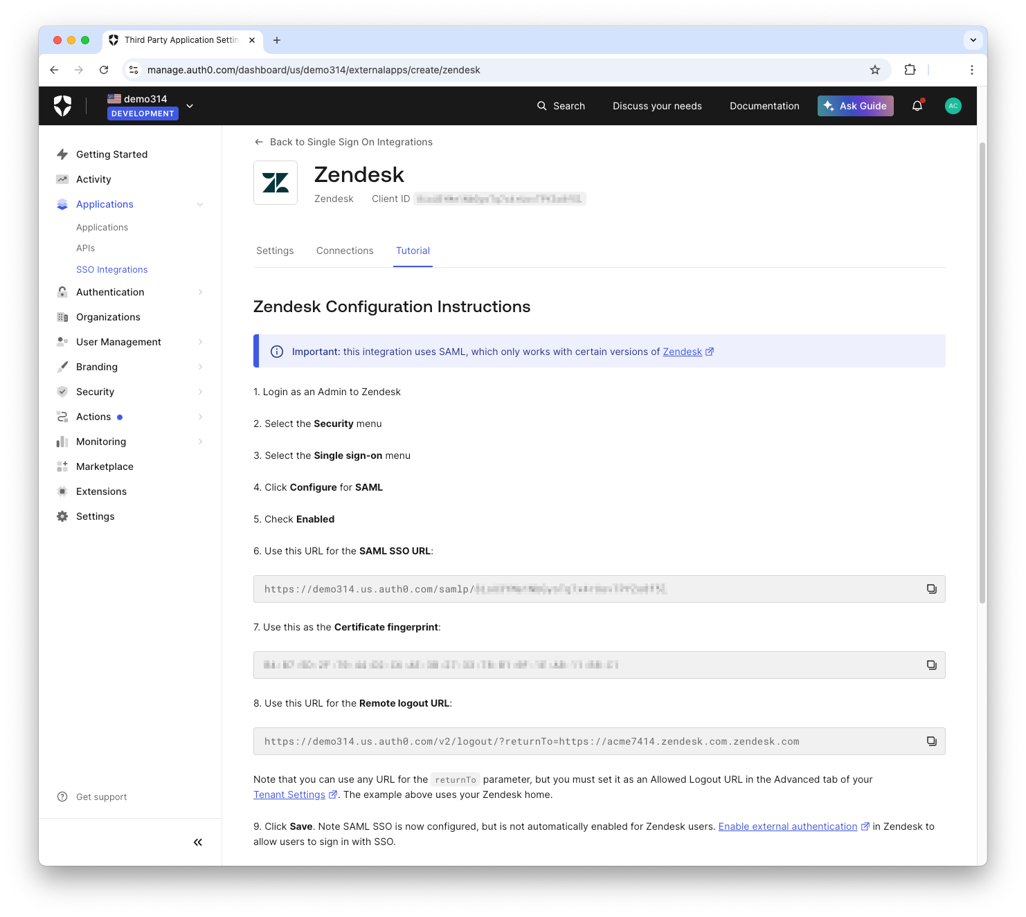Click the Organizations building icon
Viewport: 1026px width, 917px height.
pyautogui.click(x=62, y=317)
